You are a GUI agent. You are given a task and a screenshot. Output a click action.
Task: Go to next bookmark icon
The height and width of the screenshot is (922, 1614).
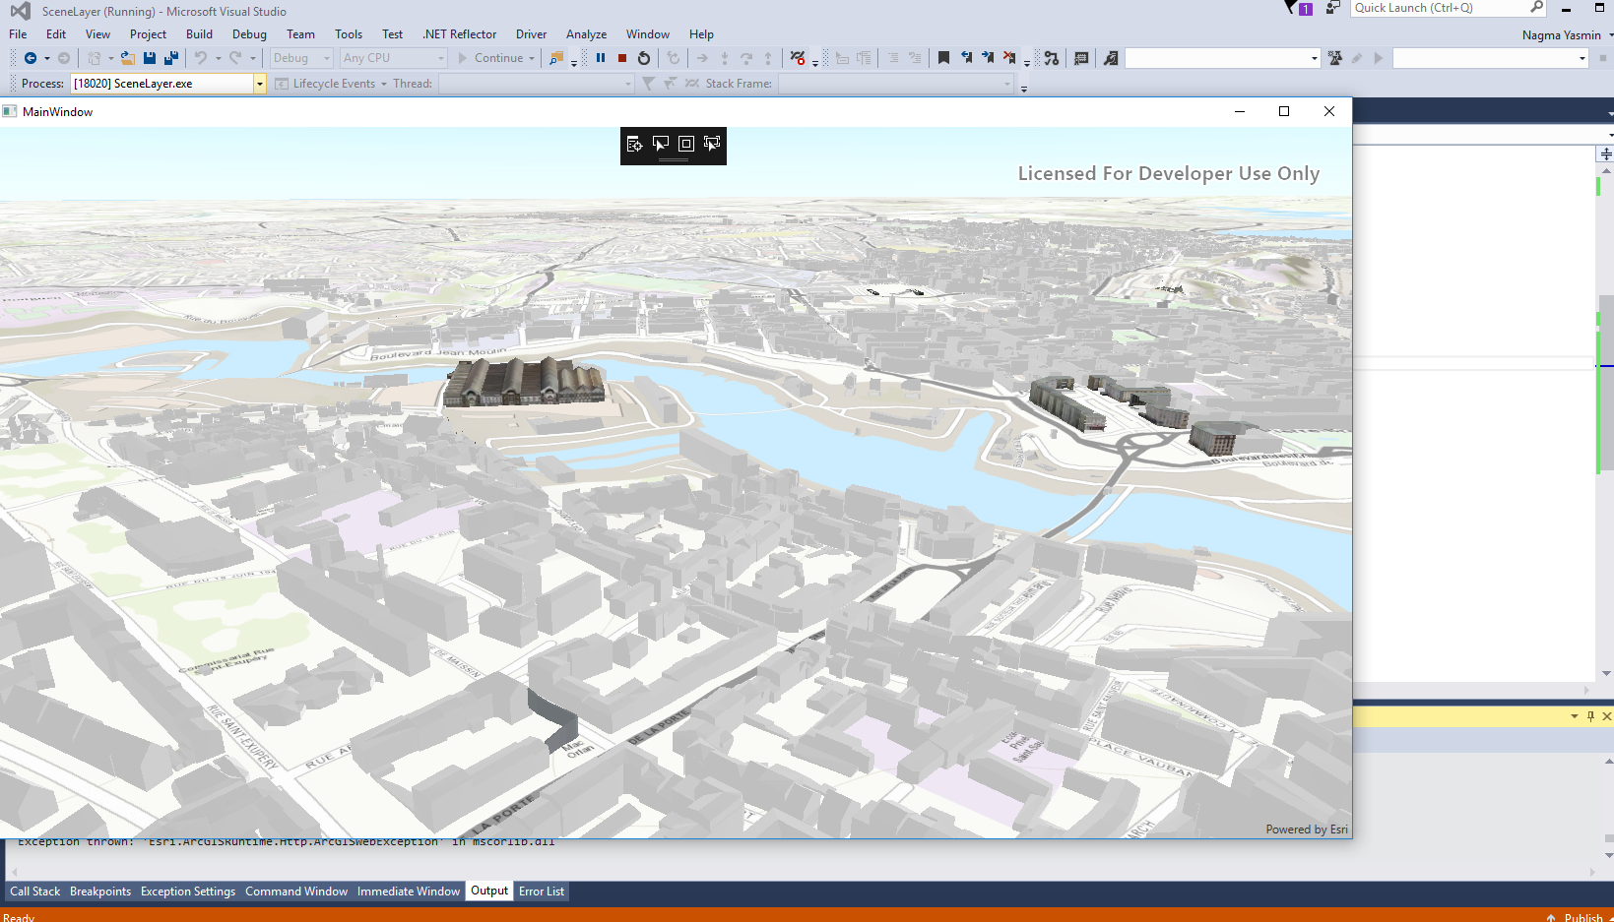point(988,58)
